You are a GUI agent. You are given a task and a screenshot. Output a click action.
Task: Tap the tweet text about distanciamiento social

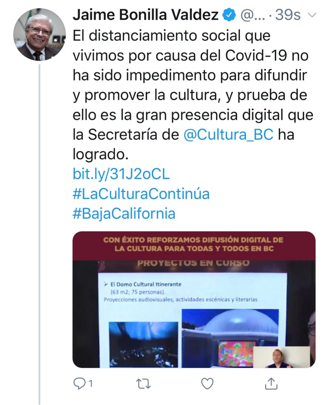point(193,95)
